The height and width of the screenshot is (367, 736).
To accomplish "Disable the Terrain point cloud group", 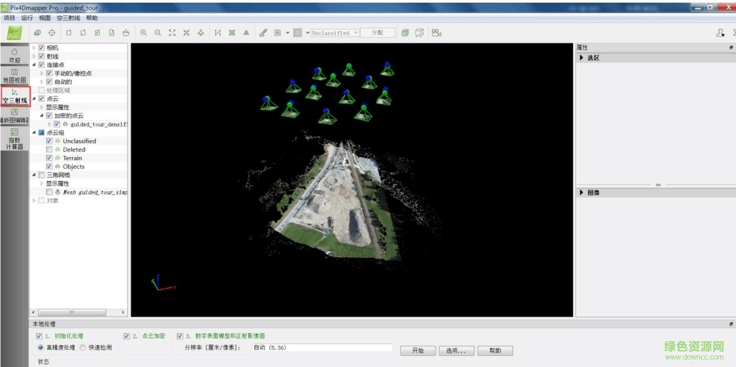I will pyautogui.click(x=49, y=158).
